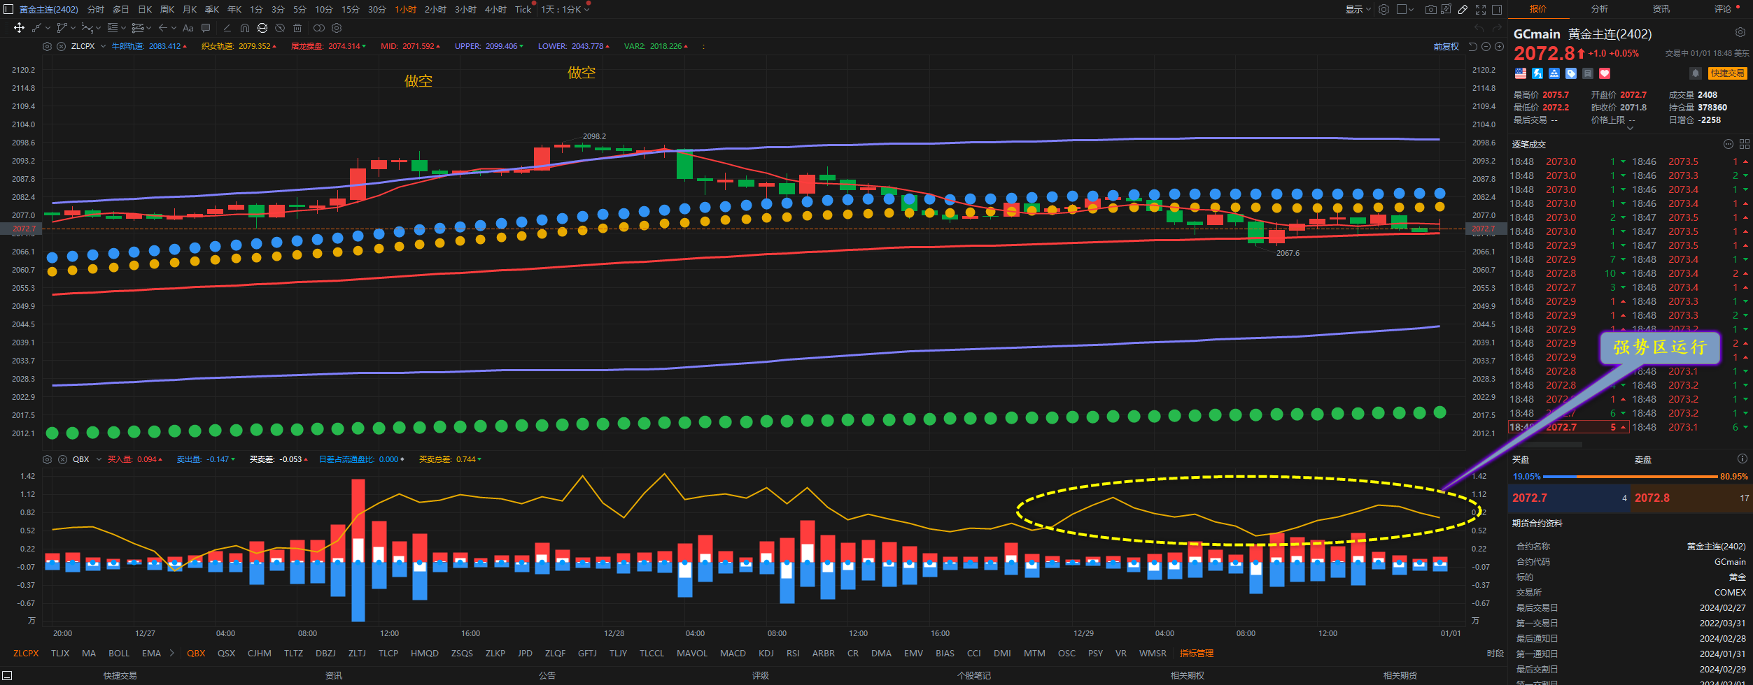Open ZLCPX indicator settings gear
Image resolution: width=1753 pixels, height=685 pixels.
tap(47, 46)
